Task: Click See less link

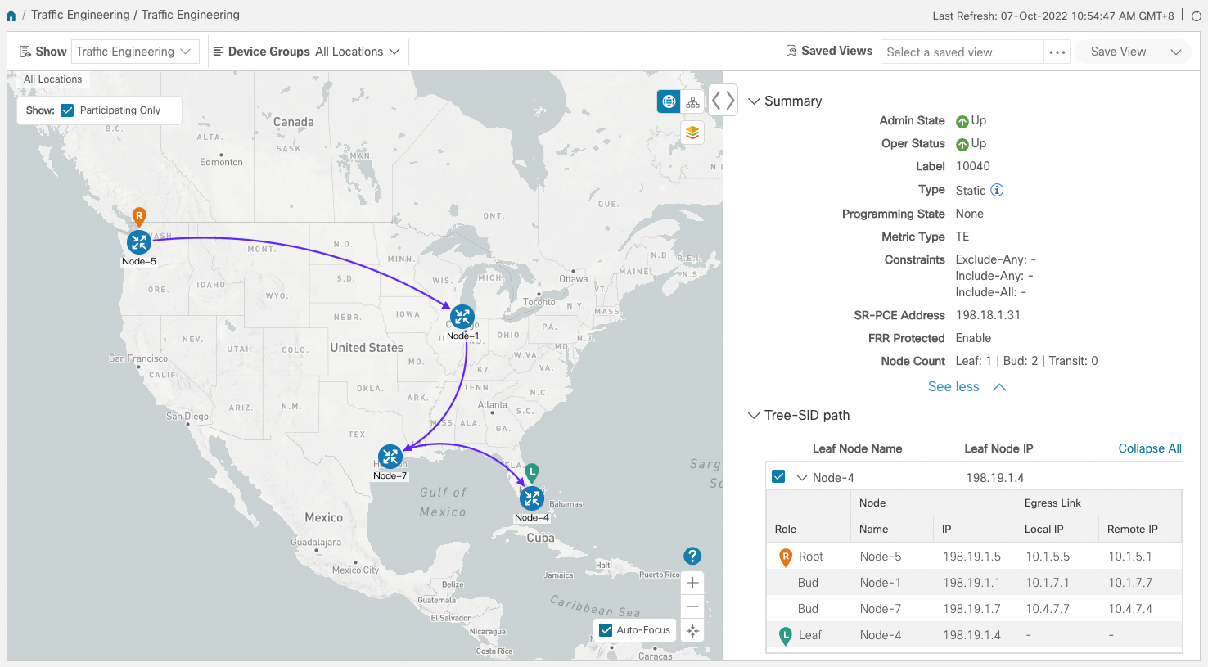Action: (953, 386)
